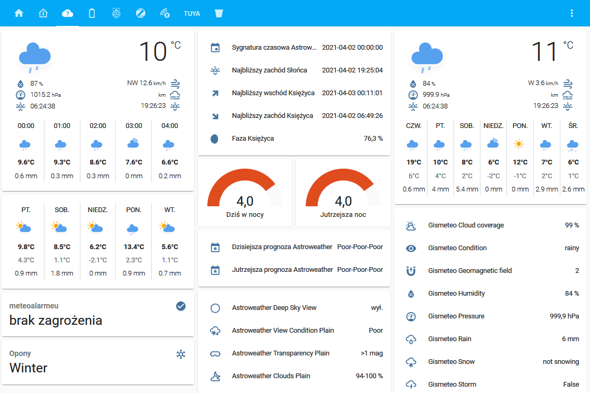Click the Gismeteo Condition eye icon

pyautogui.click(x=411, y=248)
